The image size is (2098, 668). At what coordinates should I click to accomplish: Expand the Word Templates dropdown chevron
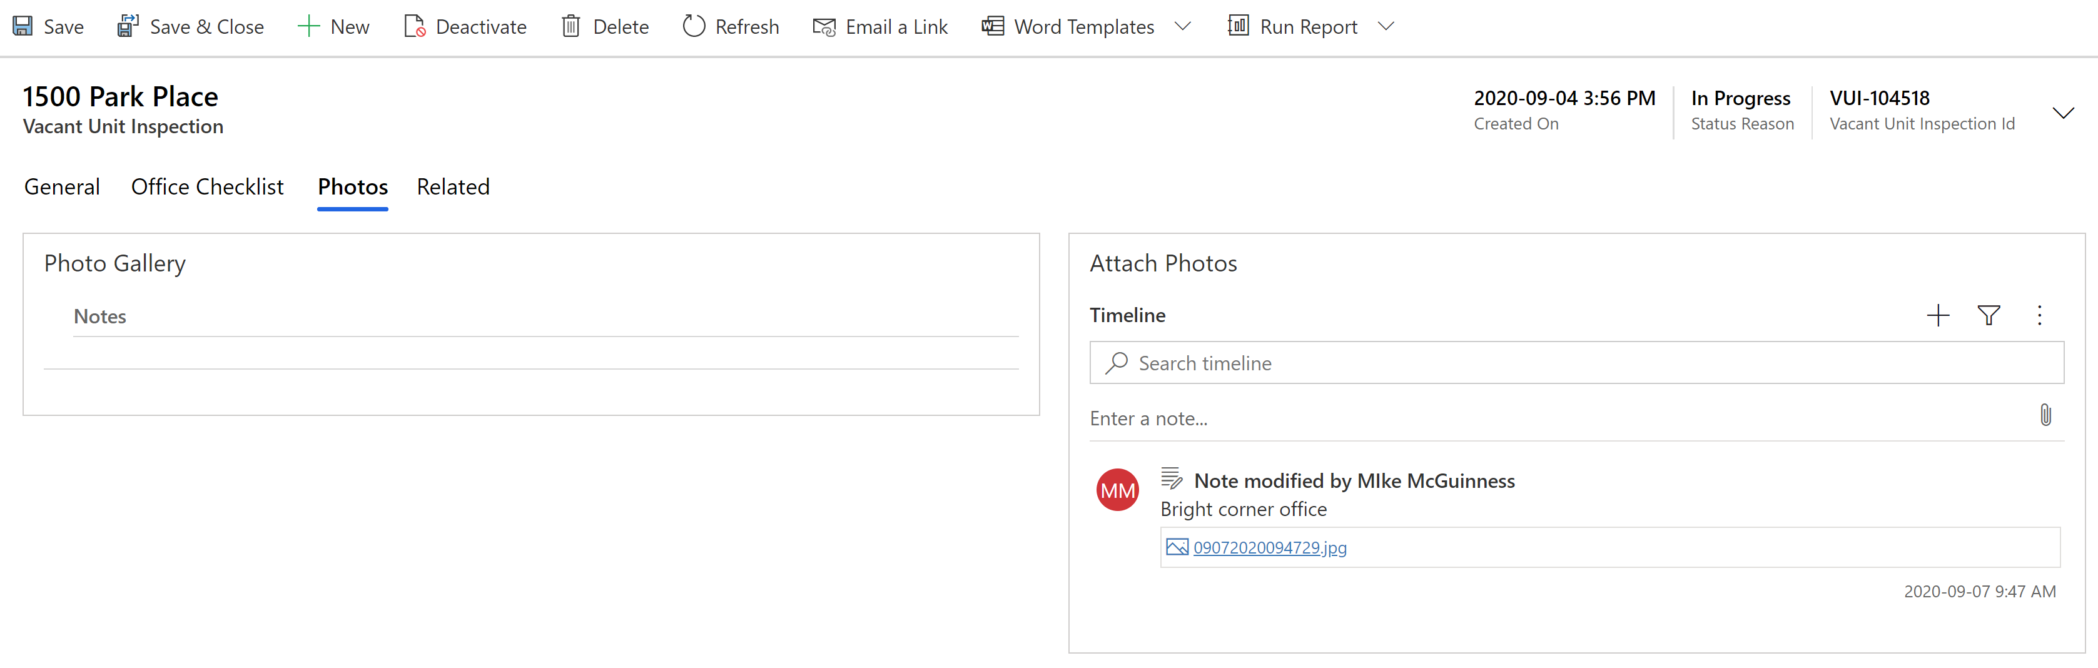(x=1183, y=26)
